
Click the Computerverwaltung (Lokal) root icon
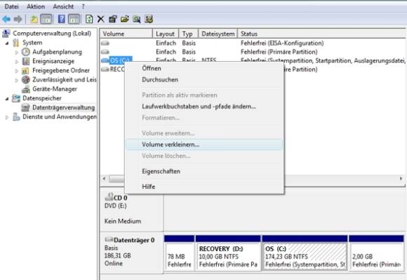point(6,34)
